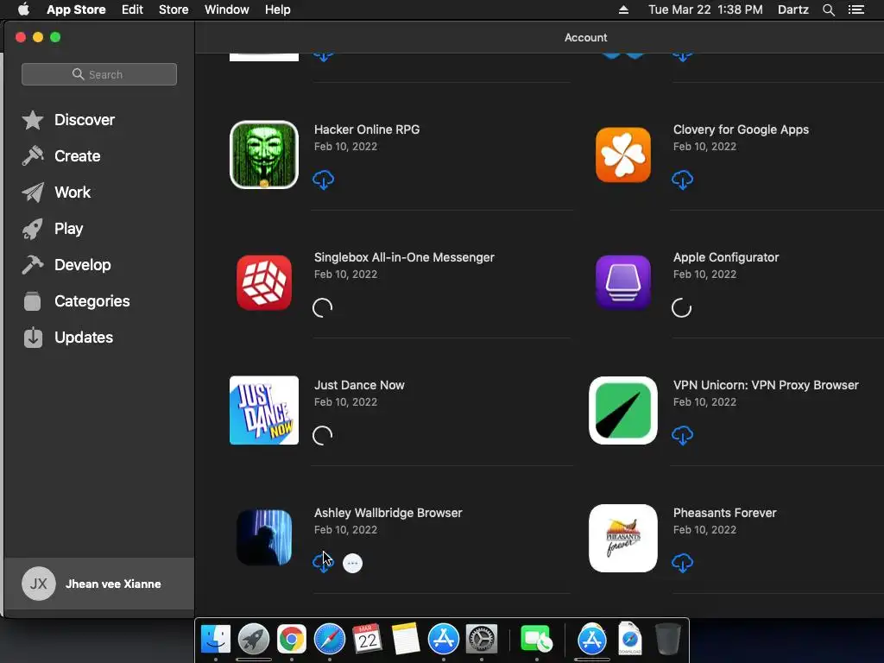Download Pheasants Forever via cloud icon

click(682, 563)
